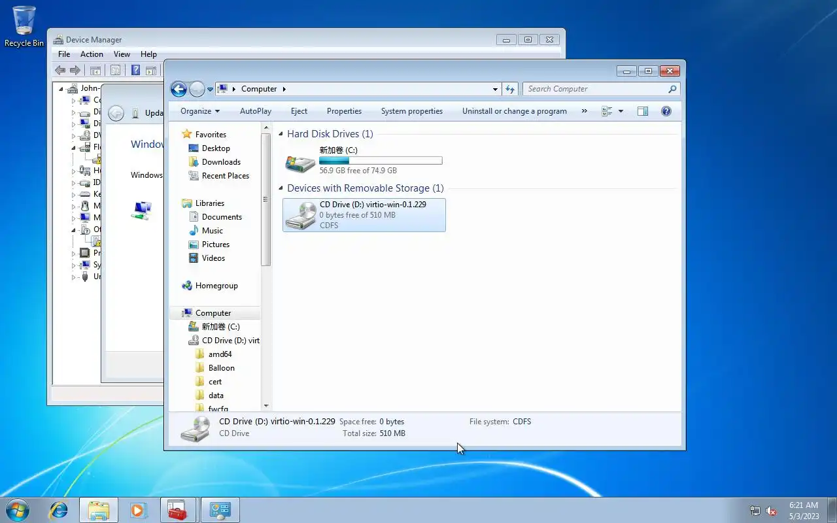
Task: Go back in the Explorer window
Action: click(179, 89)
